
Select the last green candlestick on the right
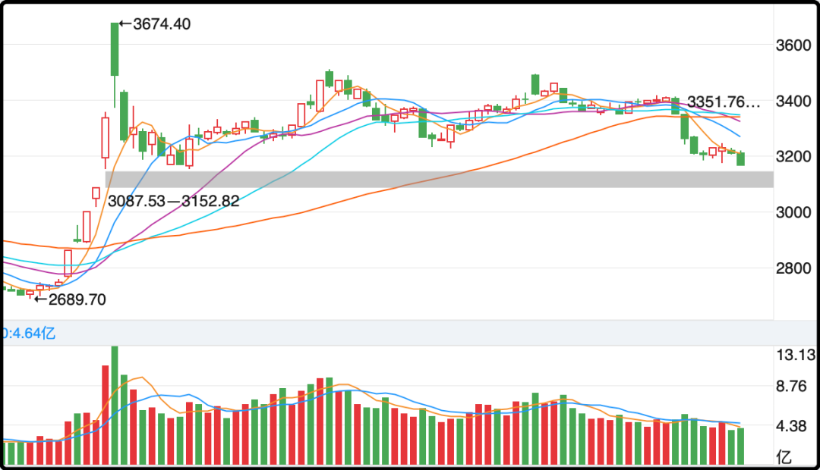coord(740,158)
